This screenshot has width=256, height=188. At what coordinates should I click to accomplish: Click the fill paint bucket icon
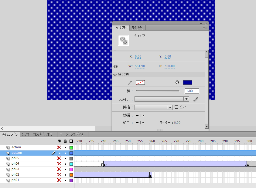(x=177, y=82)
